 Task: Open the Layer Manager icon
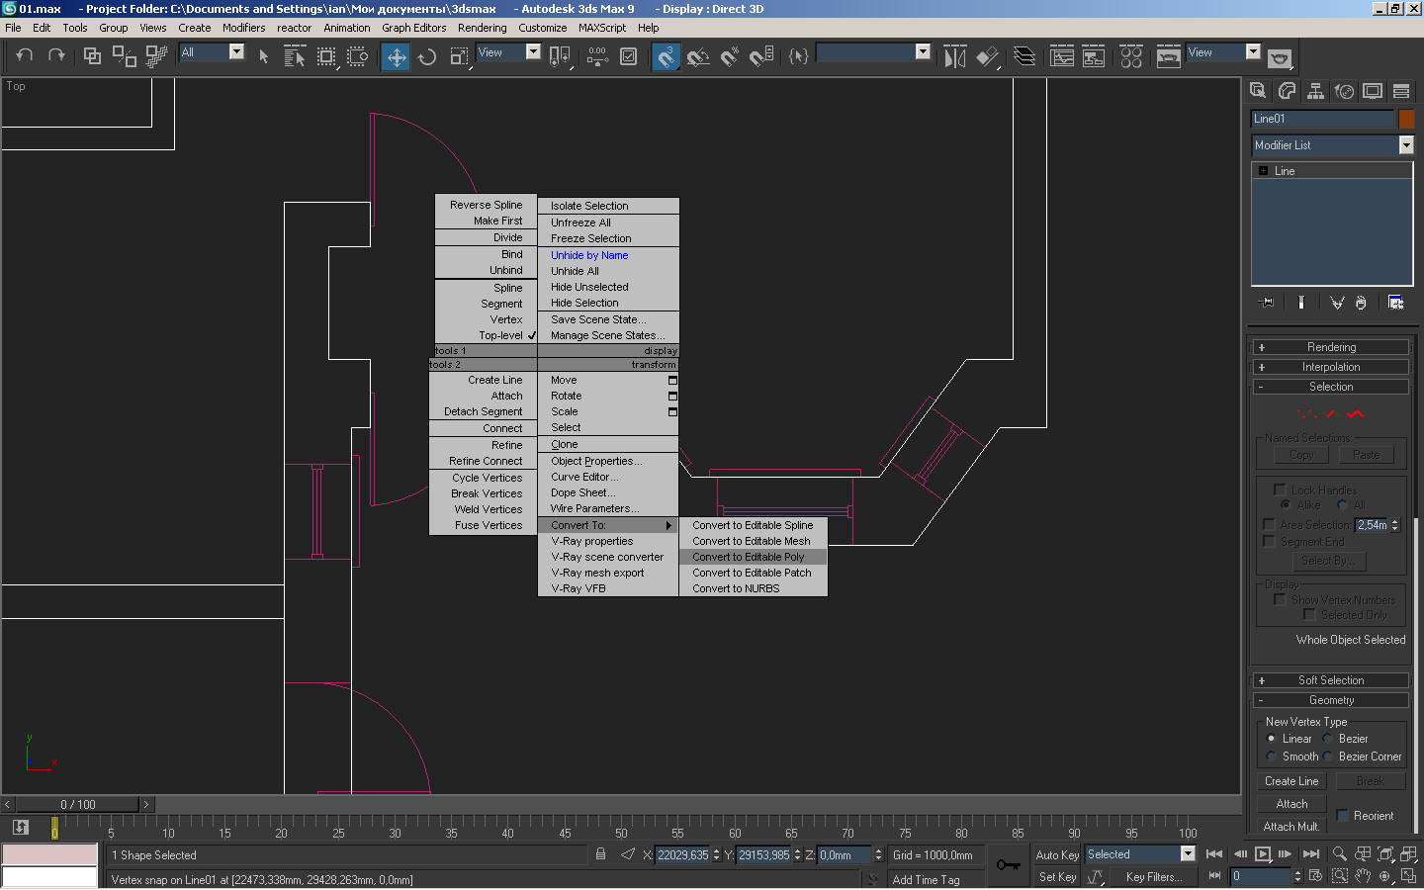[x=1024, y=56]
